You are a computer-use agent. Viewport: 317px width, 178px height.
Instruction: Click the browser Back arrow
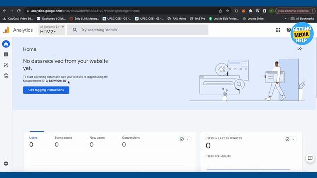(5, 11)
